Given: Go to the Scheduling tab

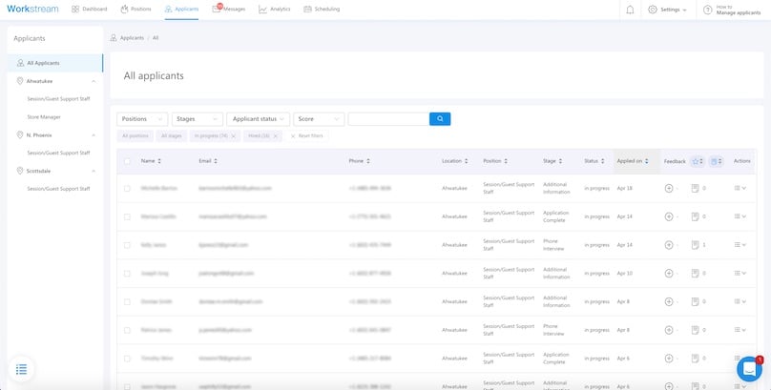Looking at the screenshot, I should click(321, 10).
